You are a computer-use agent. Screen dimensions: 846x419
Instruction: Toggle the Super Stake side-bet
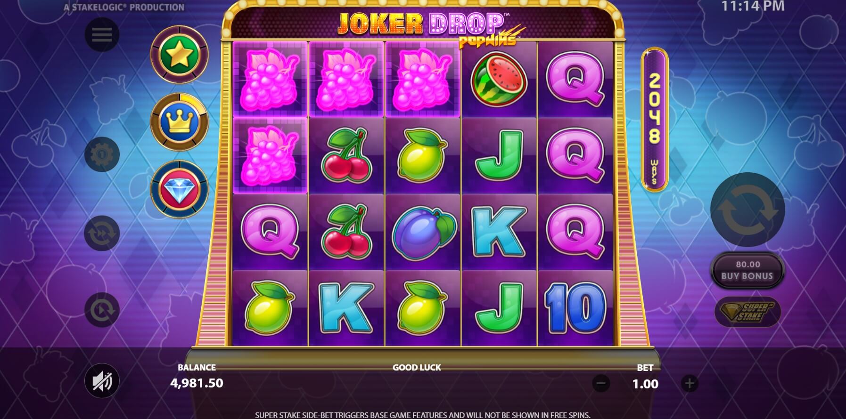pyautogui.click(x=747, y=312)
